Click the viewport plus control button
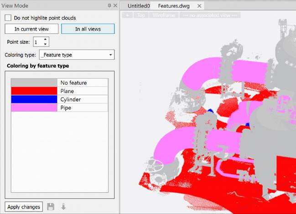Image resolution: width=296 pixels, height=214 pixels. point(127,15)
